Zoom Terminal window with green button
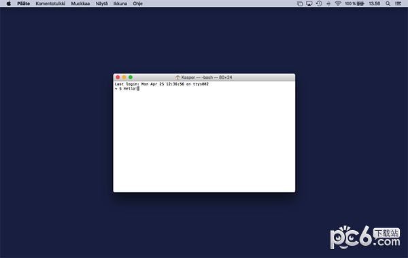The width and height of the screenshot is (408, 258). [131, 77]
